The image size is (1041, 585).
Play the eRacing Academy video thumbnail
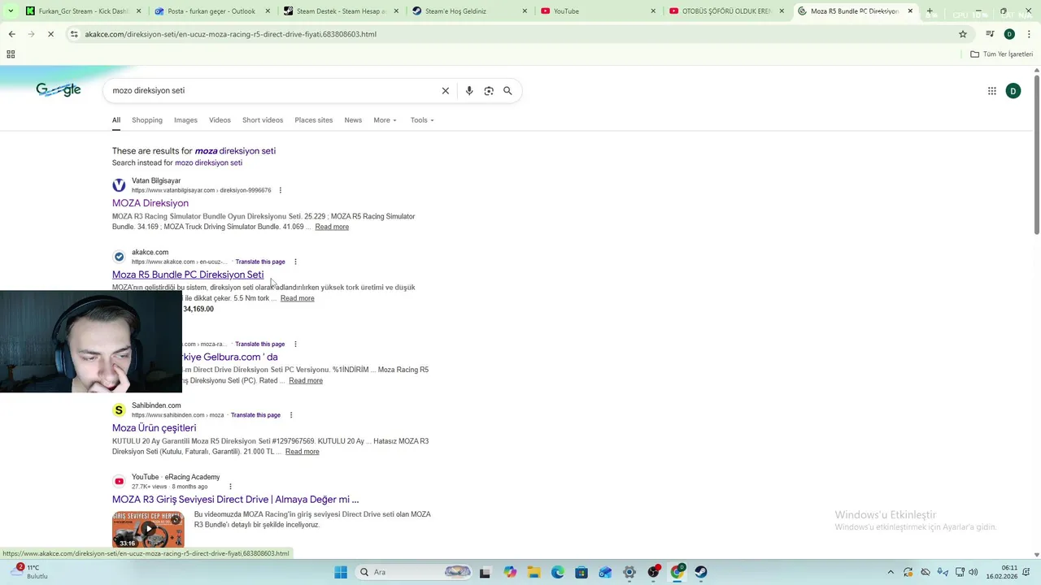(148, 529)
